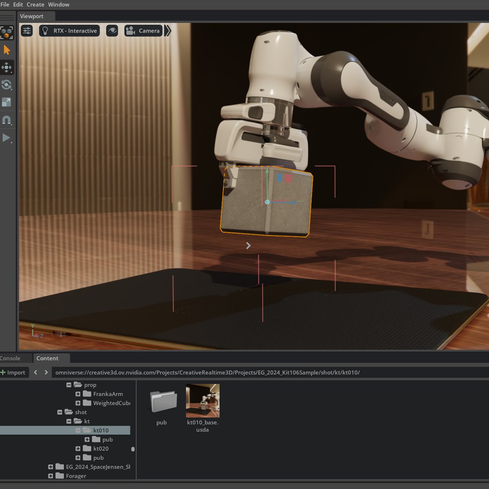
Task: Select the Forager tree item
Action: (x=76, y=476)
